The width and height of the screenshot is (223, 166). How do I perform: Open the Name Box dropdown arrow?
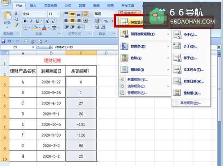point(33,47)
